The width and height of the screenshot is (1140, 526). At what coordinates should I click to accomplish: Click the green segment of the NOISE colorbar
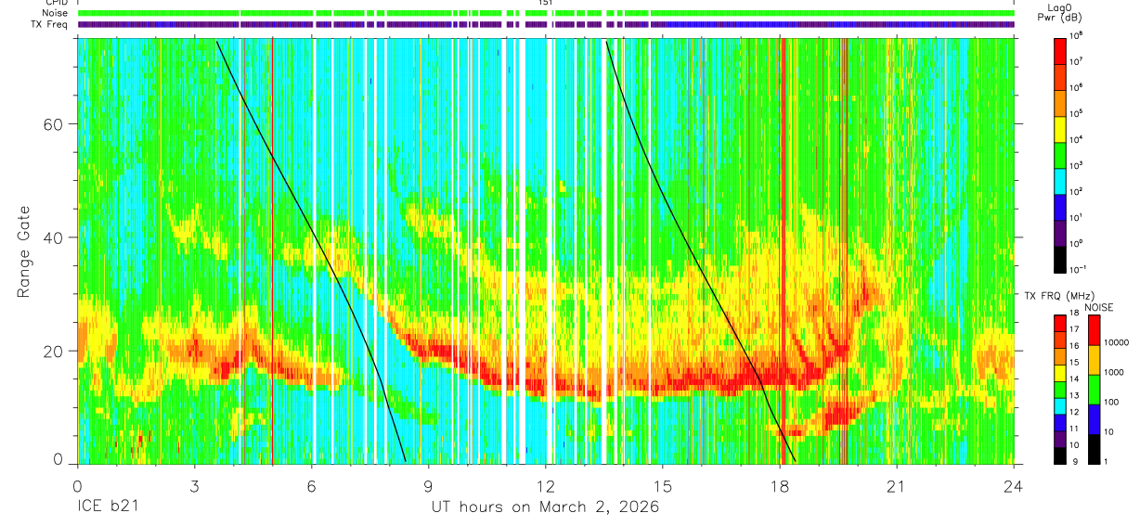coord(1095,390)
